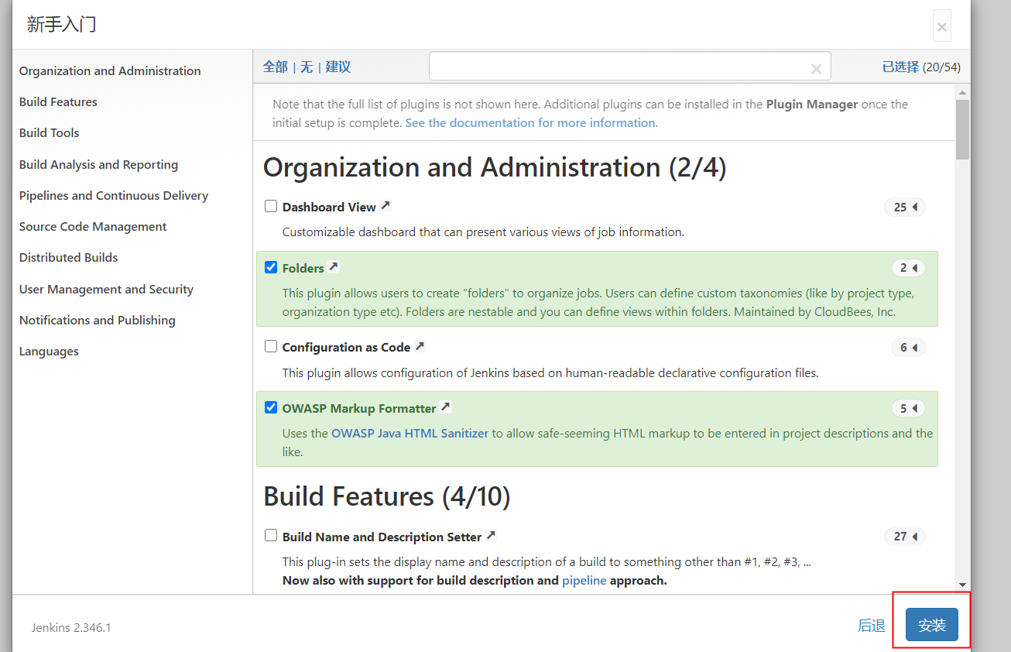This screenshot has width=1011, height=652.
Task: Click the plugin list scrollbar thumb
Action: tap(962, 129)
